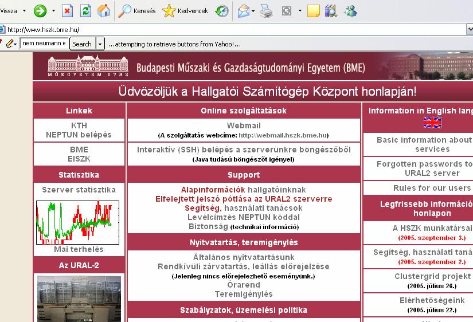473x322 pixels.
Task: Open the BME link under Linkek
Action: tap(79, 150)
